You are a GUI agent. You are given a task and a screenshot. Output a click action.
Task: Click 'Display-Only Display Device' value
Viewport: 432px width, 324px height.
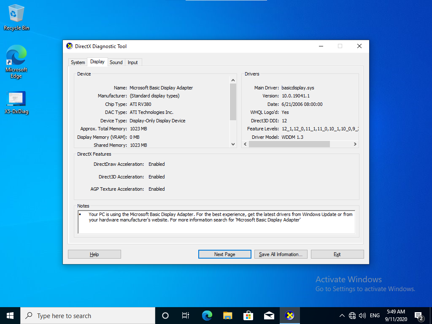point(157,121)
